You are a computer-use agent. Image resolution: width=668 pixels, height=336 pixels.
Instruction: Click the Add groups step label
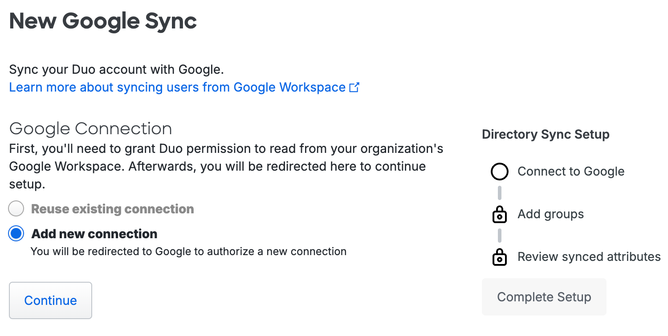pos(550,214)
